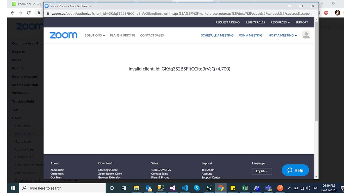The width and height of the screenshot is (344, 193).
Task: Open File Explorer from the taskbar
Action: tap(136, 188)
